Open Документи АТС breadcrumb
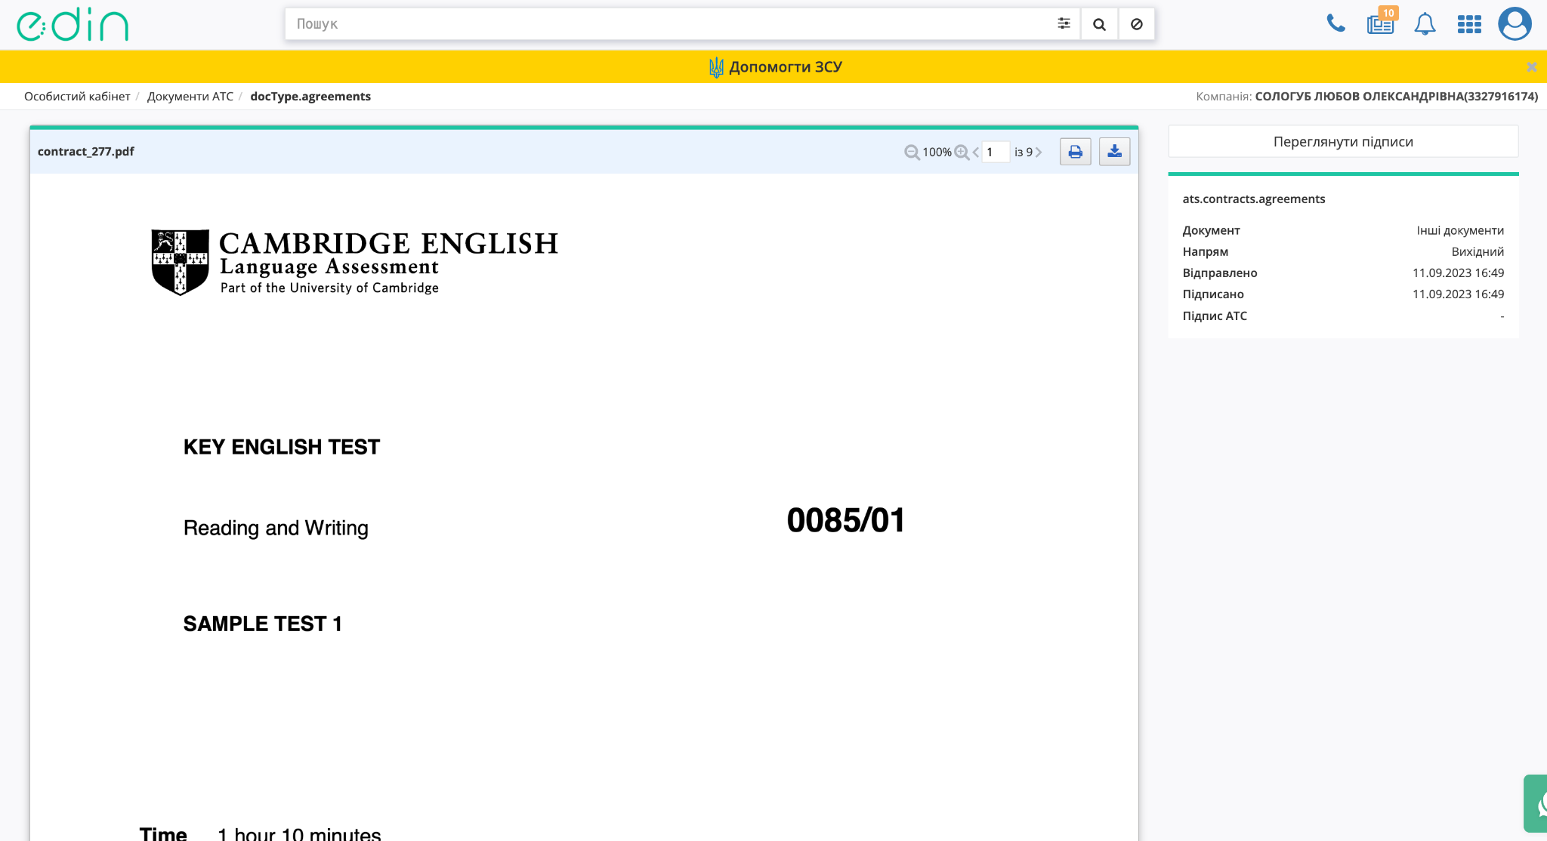Image resolution: width=1547 pixels, height=841 pixels. 190,96
